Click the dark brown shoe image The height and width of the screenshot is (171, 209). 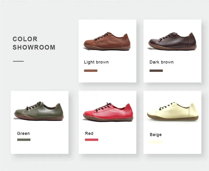pos(172,41)
